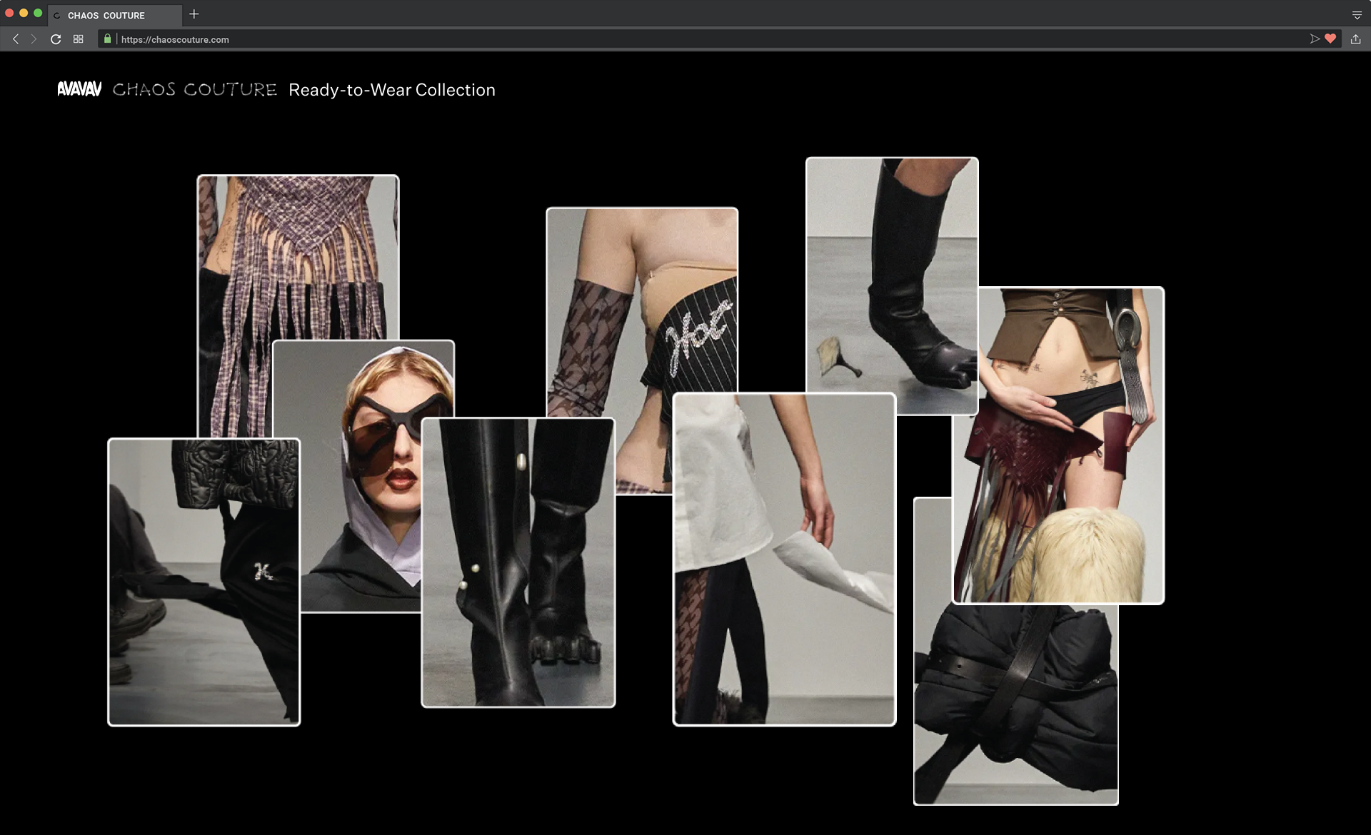Select the CHAOS COUTURE browser tab

click(x=107, y=15)
